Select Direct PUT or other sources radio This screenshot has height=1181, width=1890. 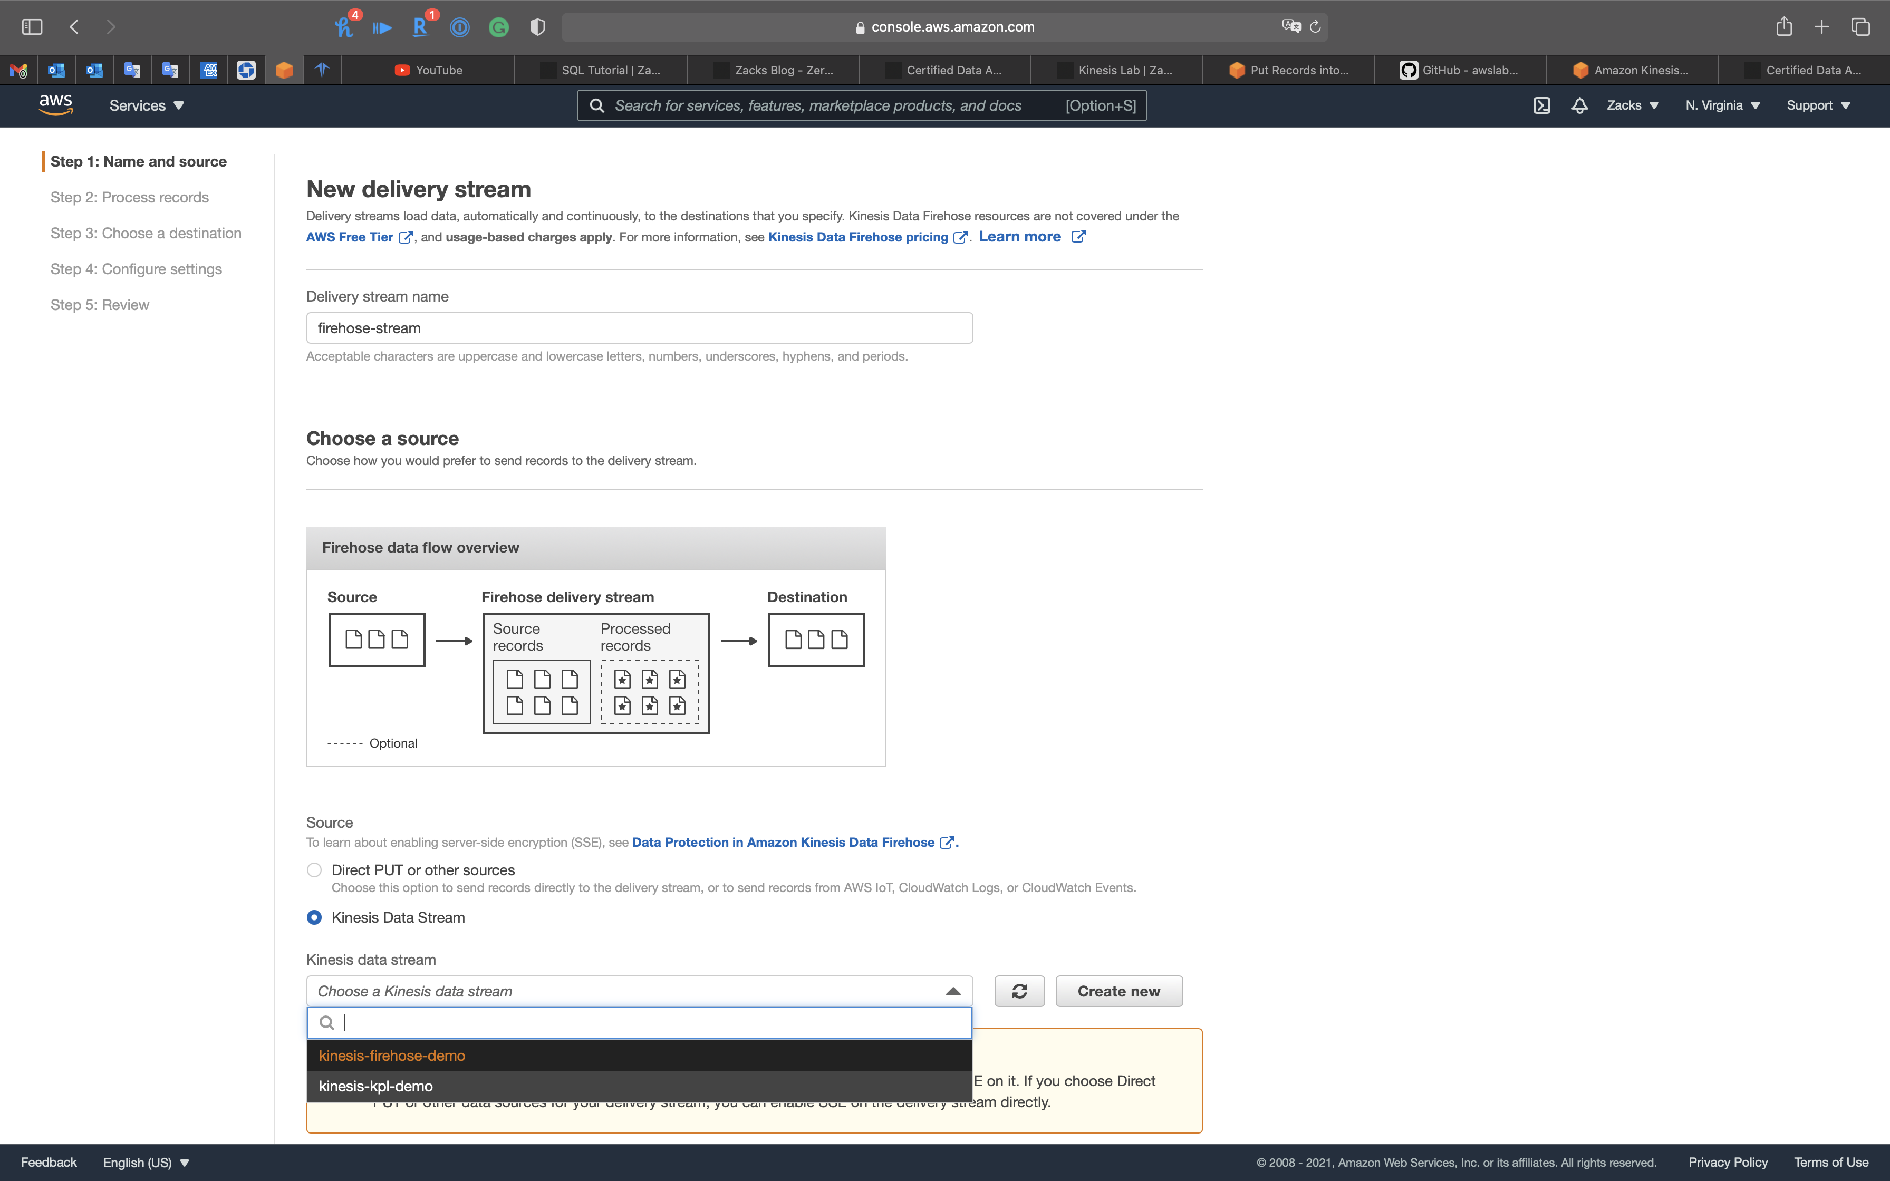coord(314,869)
